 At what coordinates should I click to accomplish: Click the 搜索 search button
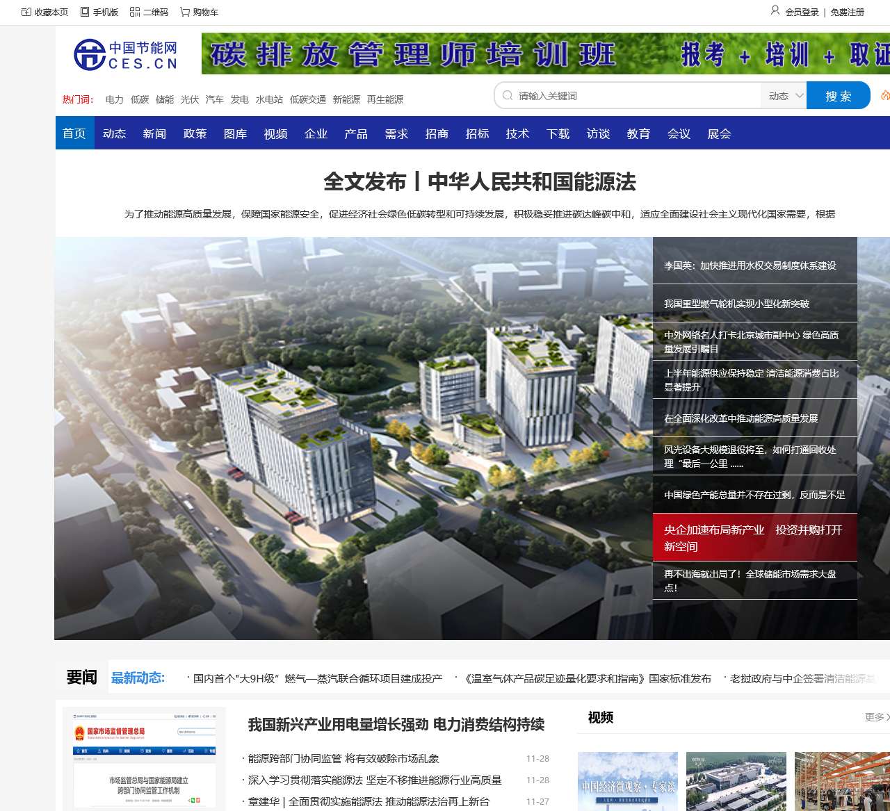pyautogui.click(x=839, y=96)
